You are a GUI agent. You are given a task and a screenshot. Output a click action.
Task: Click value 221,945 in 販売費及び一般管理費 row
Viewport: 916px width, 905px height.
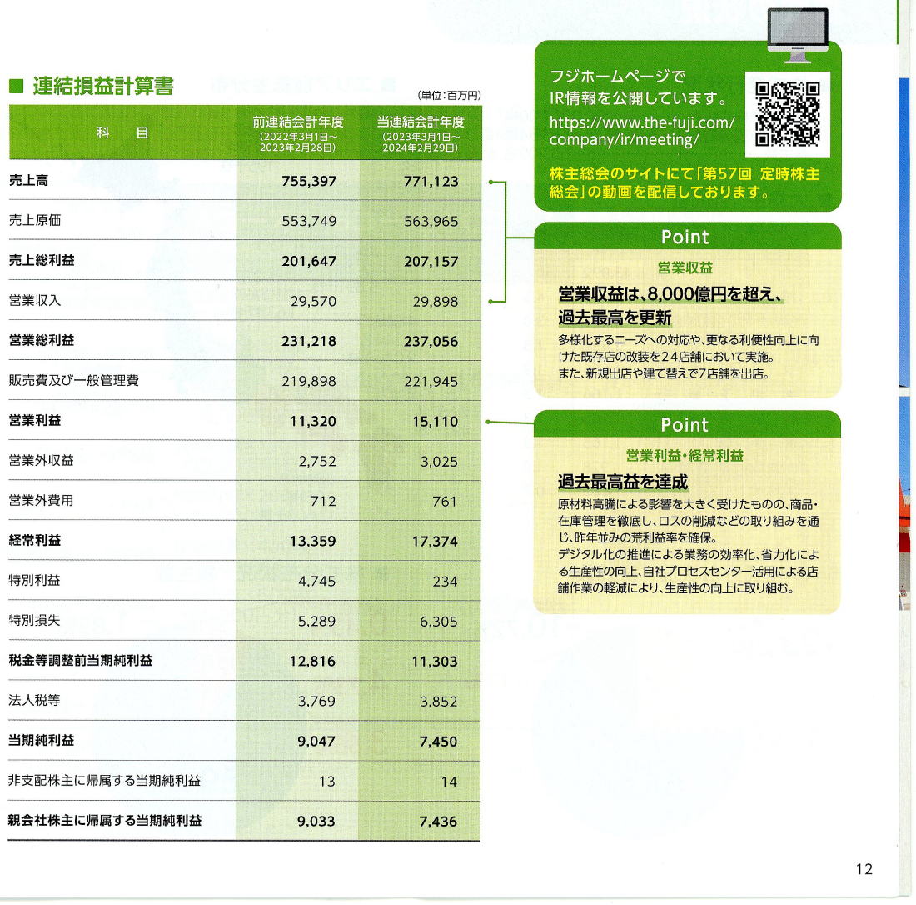click(431, 381)
